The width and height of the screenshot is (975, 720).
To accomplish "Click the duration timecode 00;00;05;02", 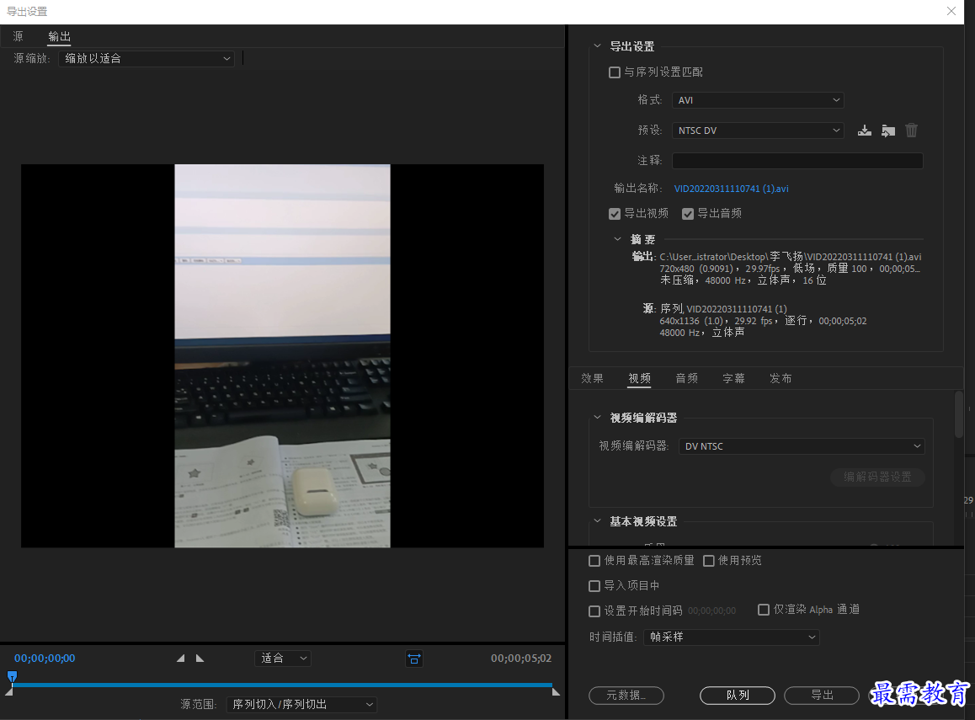I will point(521,658).
